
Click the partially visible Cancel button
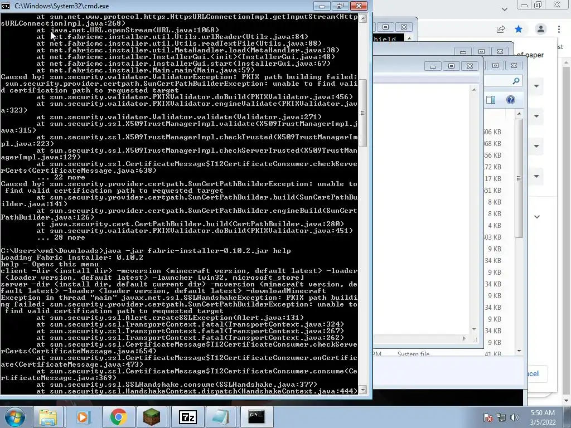pos(538,374)
